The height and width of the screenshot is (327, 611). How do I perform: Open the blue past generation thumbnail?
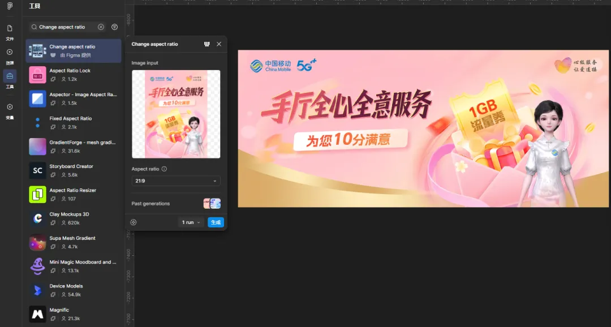point(216,204)
